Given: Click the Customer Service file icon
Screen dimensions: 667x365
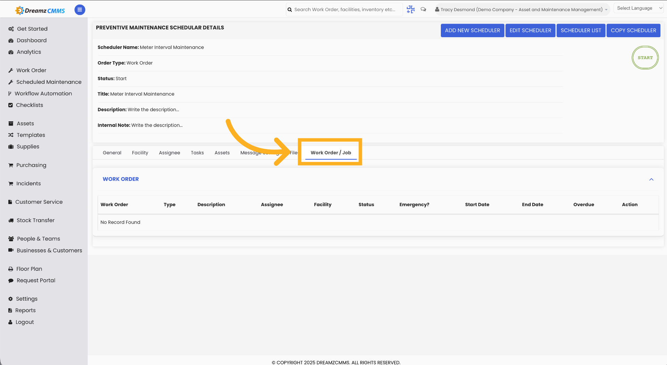Looking at the screenshot, I should coord(10,202).
